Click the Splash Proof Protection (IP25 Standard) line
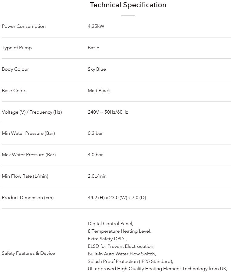The height and width of the screenshot is (272, 231). [x=130, y=261]
